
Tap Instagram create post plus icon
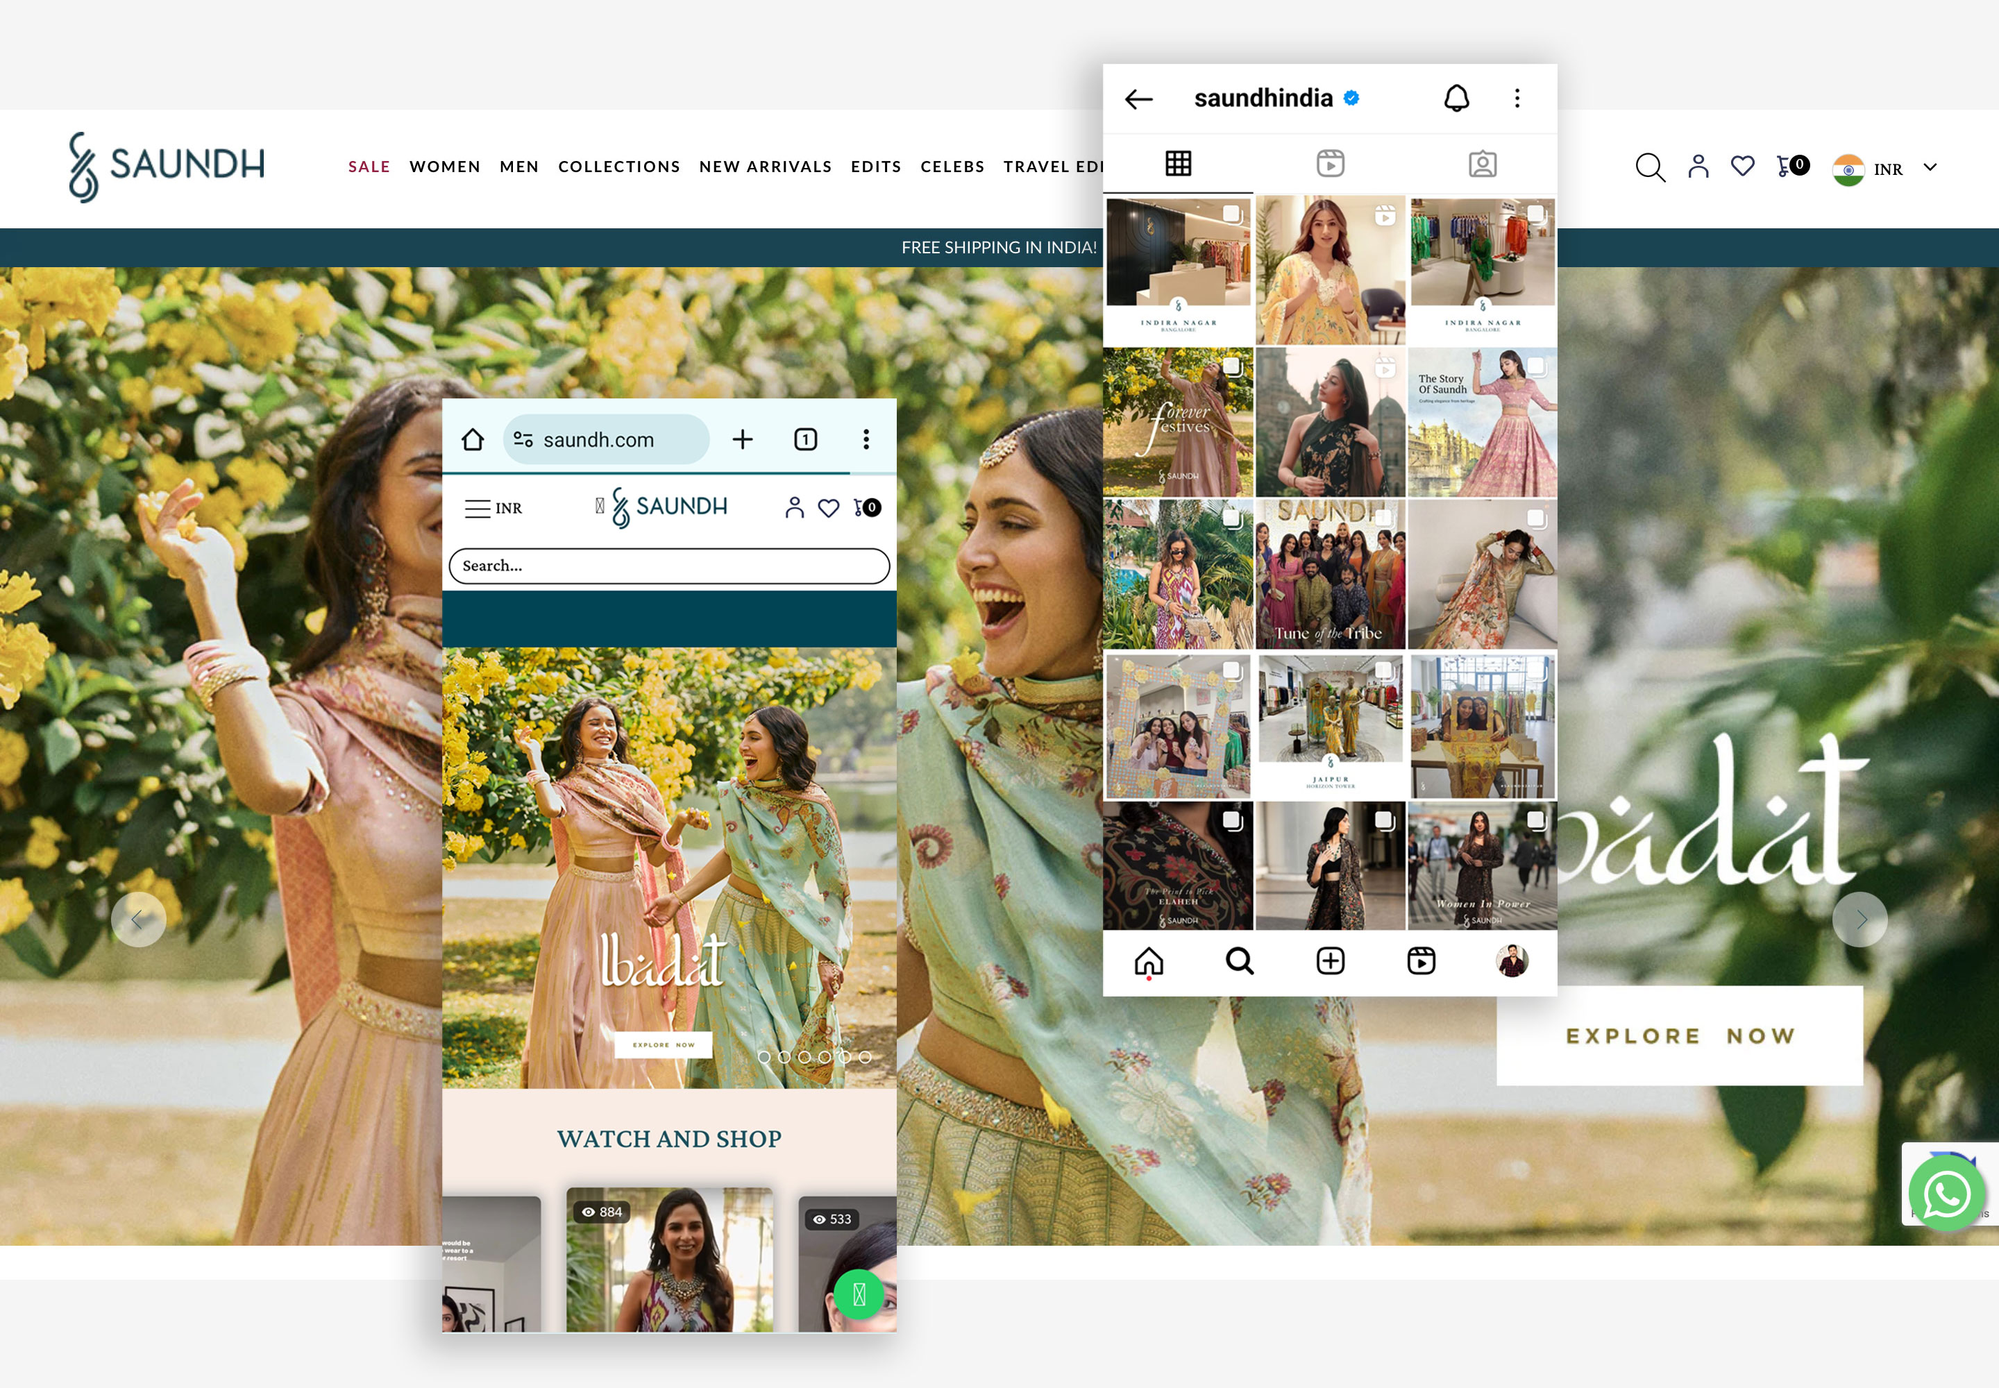(1330, 962)
